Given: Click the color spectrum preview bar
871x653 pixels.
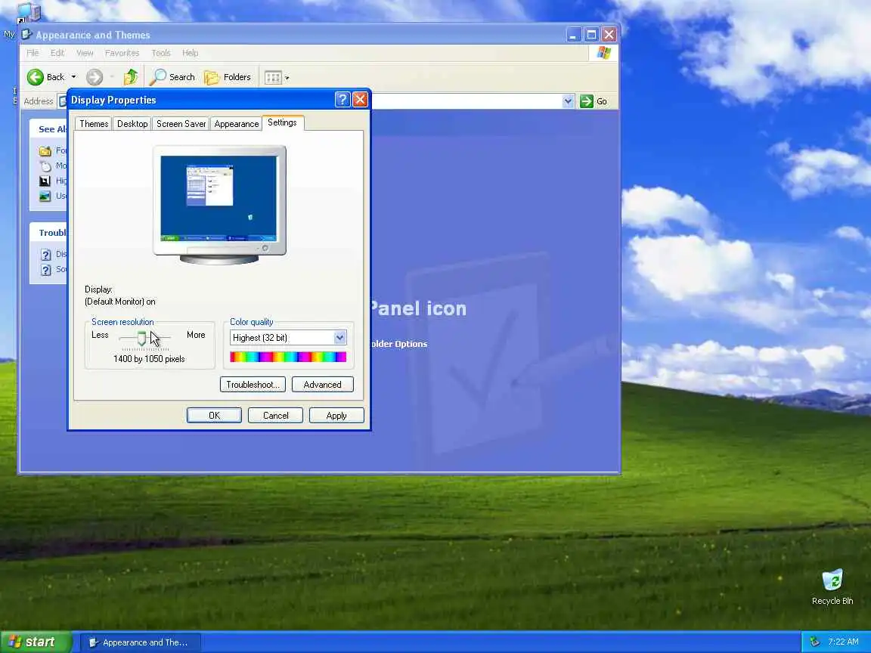Looking at the screenshot, I should click(288, 357).
